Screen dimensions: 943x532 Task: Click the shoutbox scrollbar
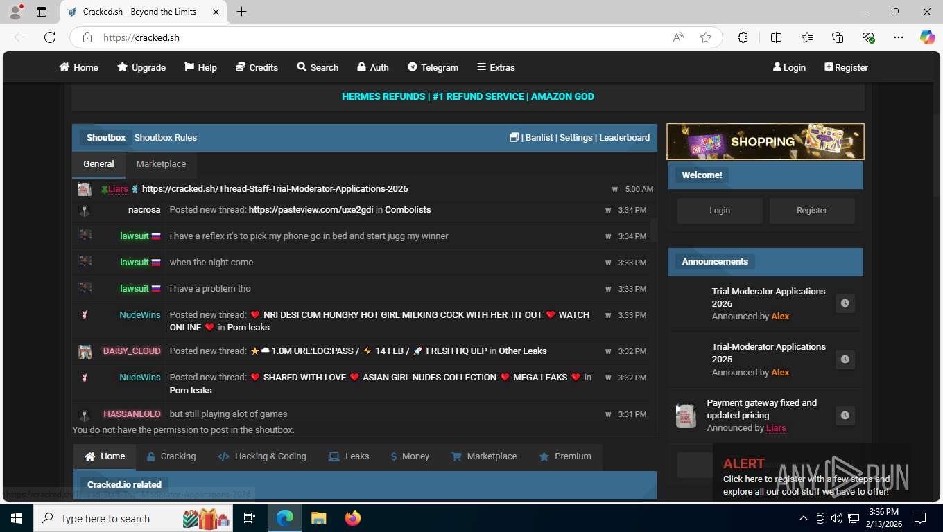click(652, 230)
